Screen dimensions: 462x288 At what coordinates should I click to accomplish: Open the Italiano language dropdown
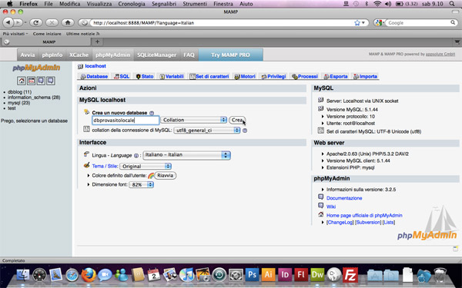point(186,155)
